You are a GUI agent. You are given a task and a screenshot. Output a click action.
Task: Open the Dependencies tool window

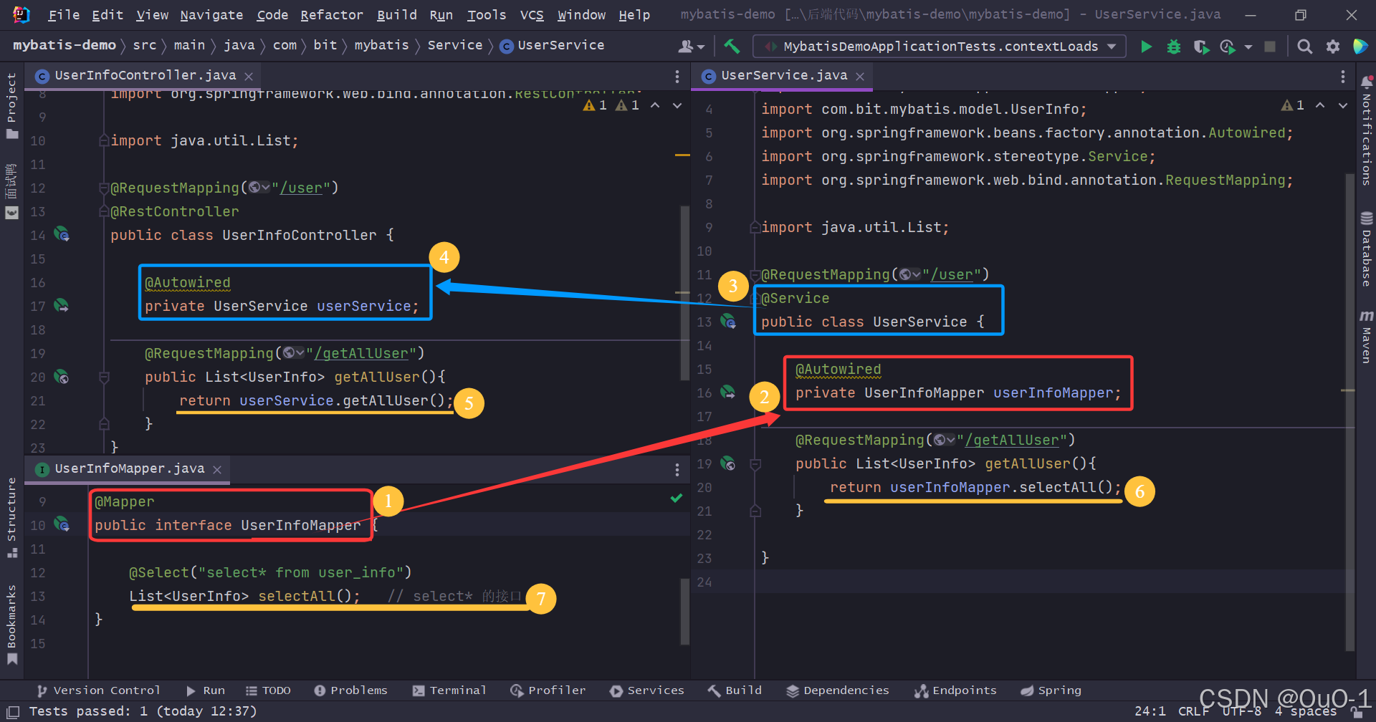click(837, 690)
